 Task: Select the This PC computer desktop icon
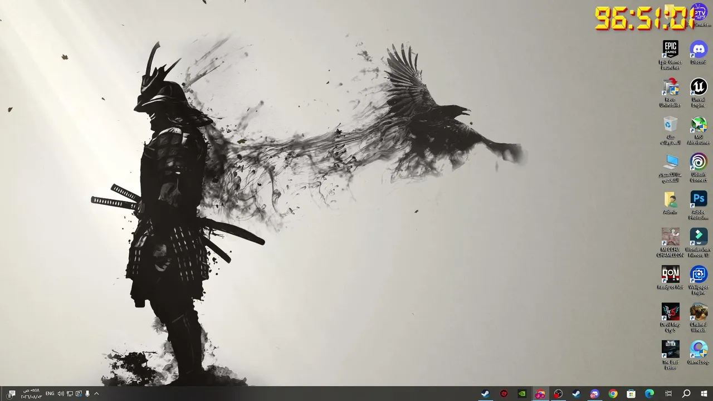pyautogui.click(x=670, y=168)
